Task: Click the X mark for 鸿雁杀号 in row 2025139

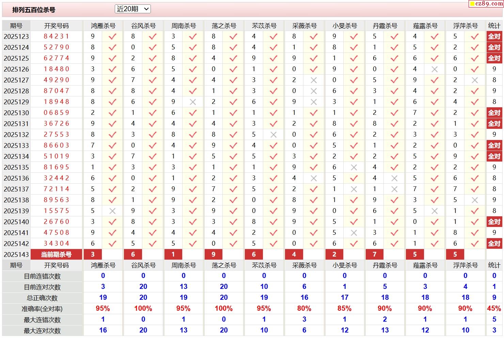Action: point(112,211)
